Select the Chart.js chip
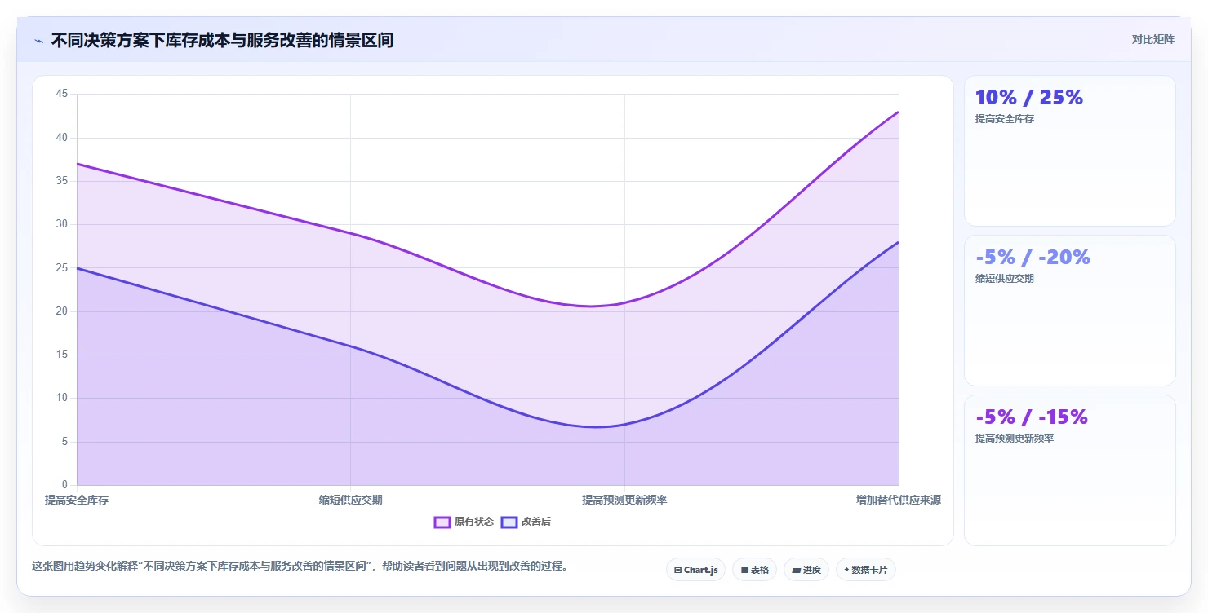Screen dimensions: 1208x613 tap(695, 570)
